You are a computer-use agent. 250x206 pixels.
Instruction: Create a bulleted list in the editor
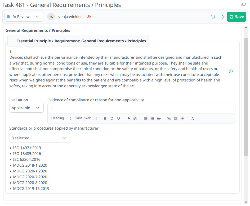click(x=152, y=118)
